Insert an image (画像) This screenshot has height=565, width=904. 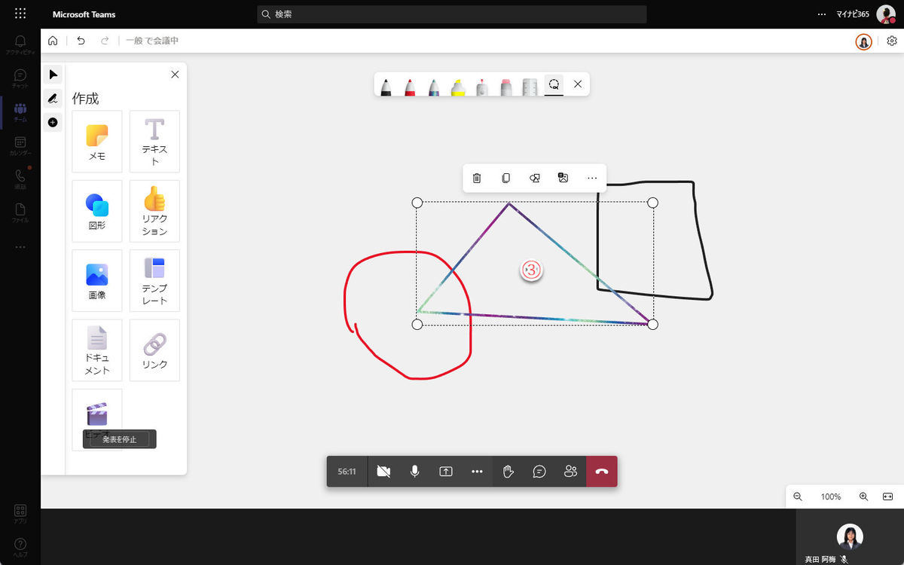pyautogui.click(x=97, y=280)
